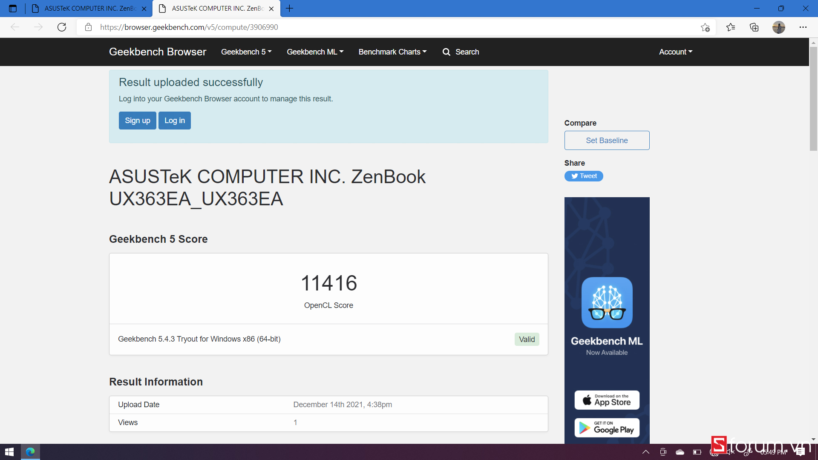This screenshot has width=818, height=460.
Task: Expand the Geekbench ML dropdown menu
Action: point(315,52)
